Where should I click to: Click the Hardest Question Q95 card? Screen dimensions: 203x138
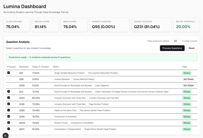coord(109,25)
